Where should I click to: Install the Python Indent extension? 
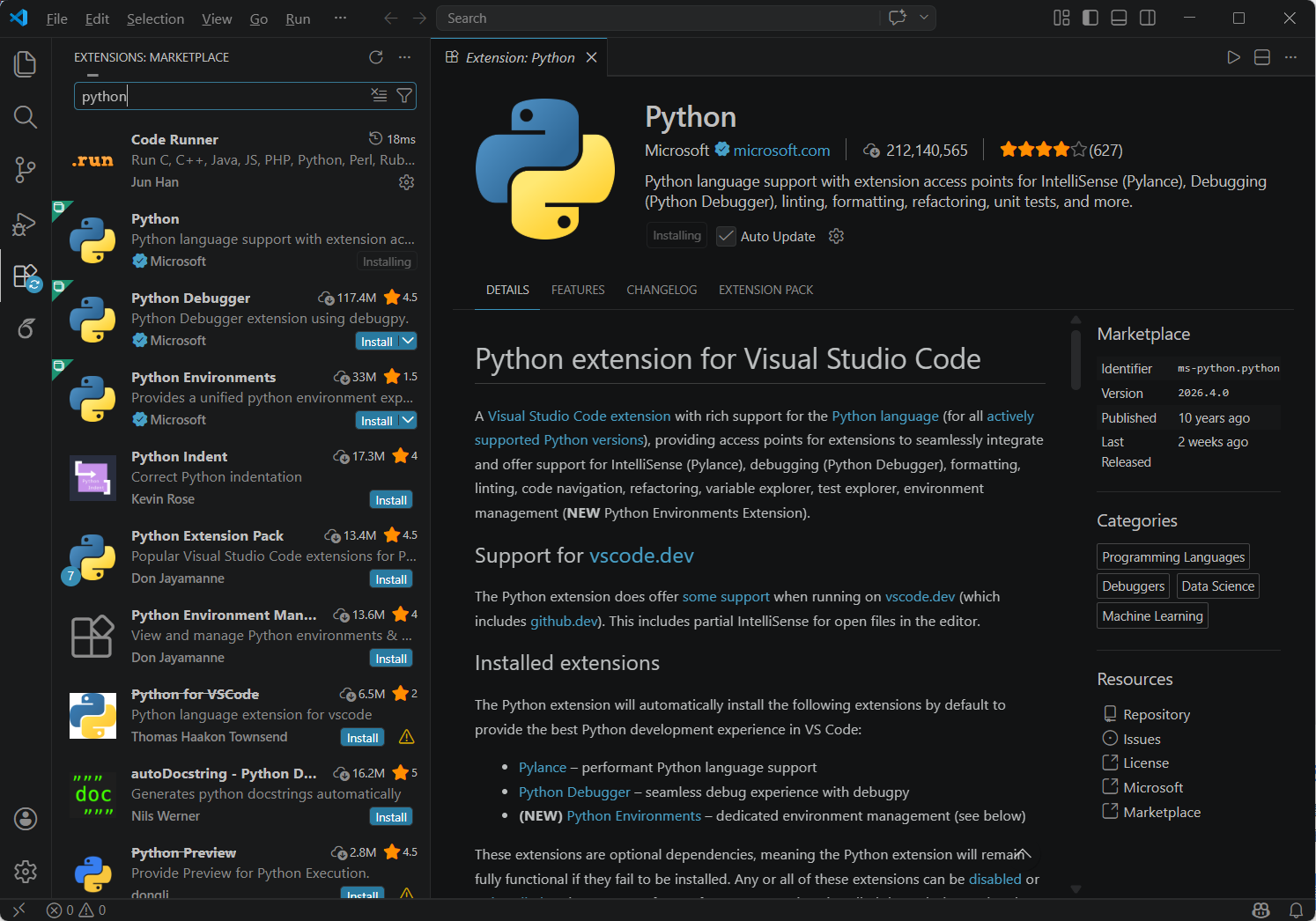391,499
